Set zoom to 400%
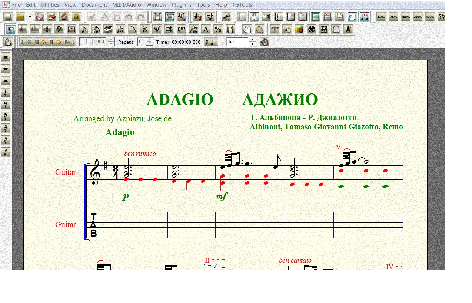Viewport: 472px width, 303px height. 430,17
